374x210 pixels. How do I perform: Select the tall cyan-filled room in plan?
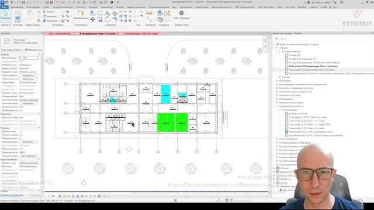pyautogui.click(x=166, y=94)
